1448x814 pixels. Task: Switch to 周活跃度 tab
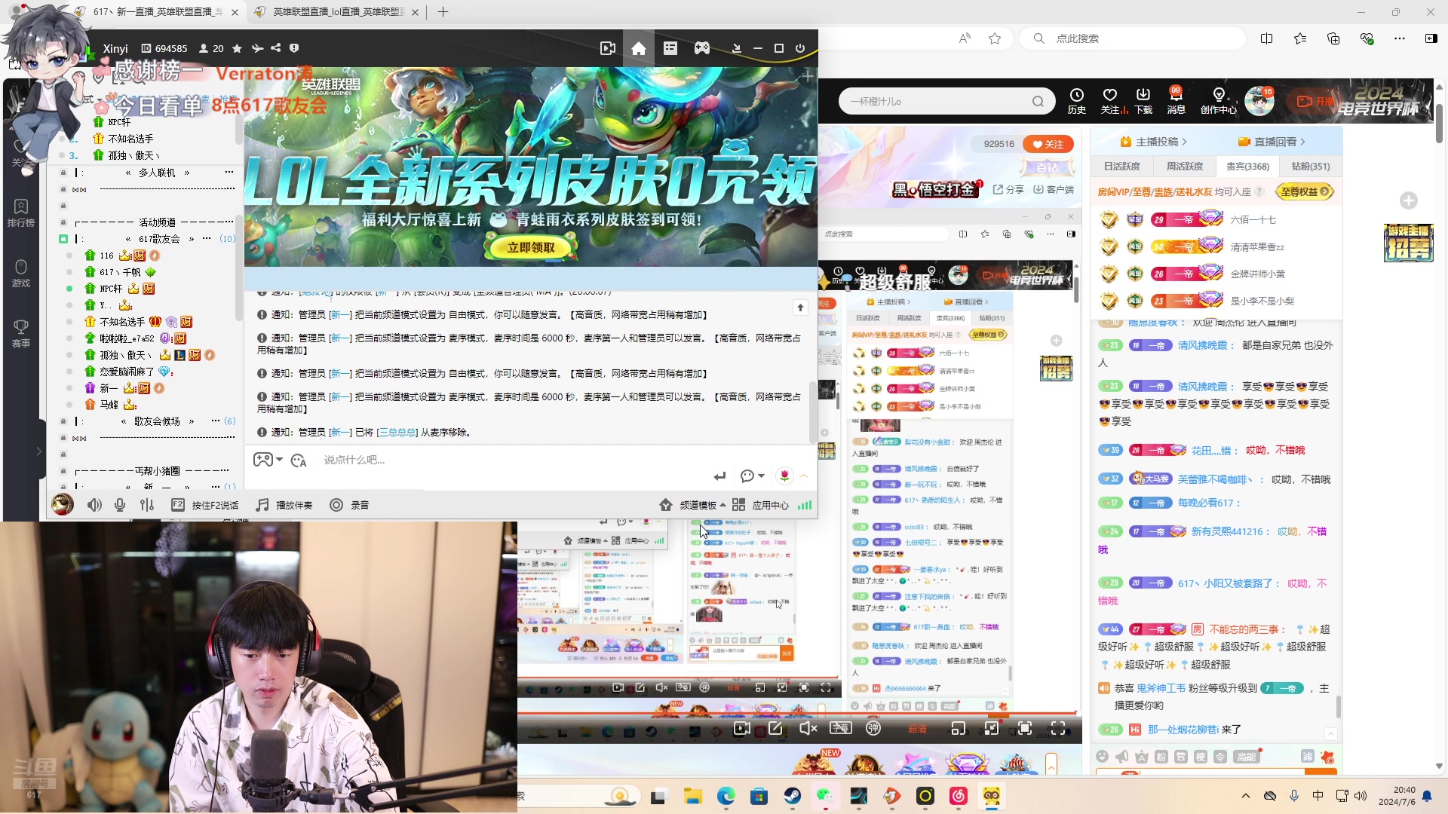coord(1184,167)
